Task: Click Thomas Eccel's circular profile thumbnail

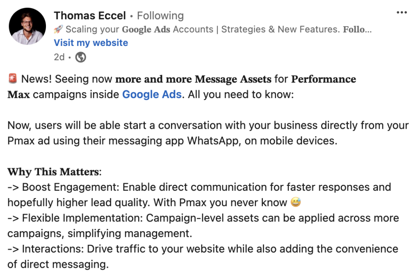Action: click(x=27, y=26)
